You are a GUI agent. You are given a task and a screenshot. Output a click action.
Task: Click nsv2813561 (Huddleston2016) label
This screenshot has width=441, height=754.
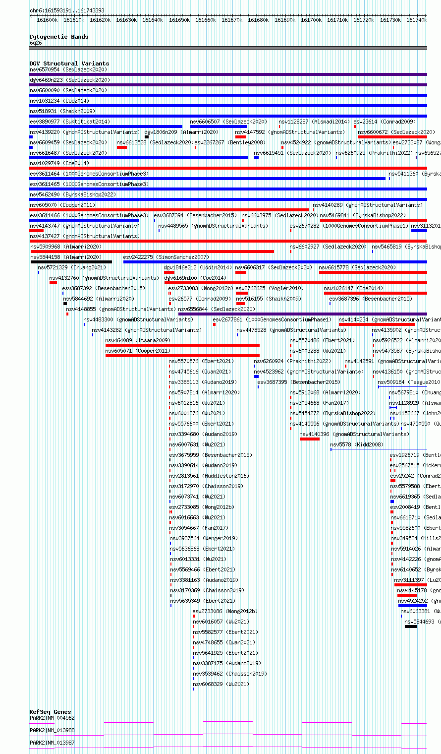pyautogui.click(x=209, y=476)
